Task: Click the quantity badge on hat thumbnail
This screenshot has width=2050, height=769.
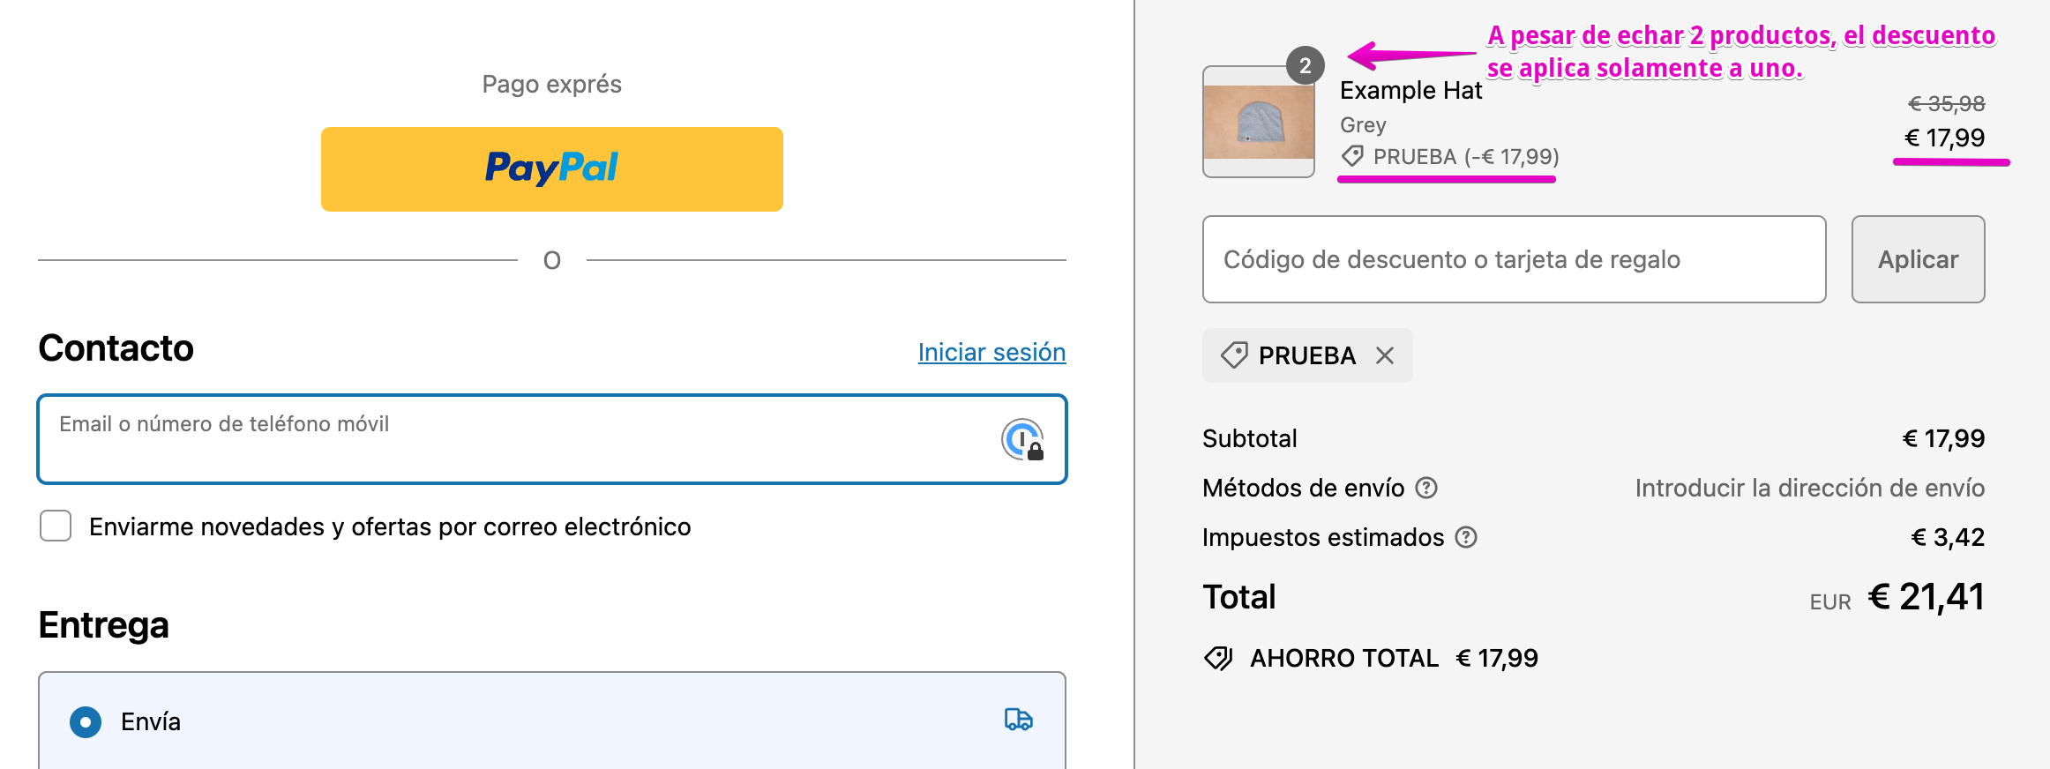Action: (x=1306, y=66)
